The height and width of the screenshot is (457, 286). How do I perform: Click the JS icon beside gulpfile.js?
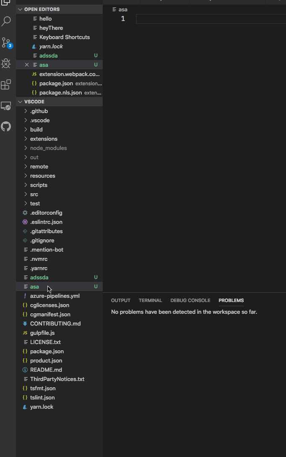(x=25, y=333)
